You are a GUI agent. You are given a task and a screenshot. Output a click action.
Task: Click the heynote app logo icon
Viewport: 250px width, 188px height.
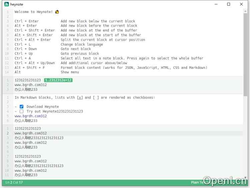coord(7,4)
